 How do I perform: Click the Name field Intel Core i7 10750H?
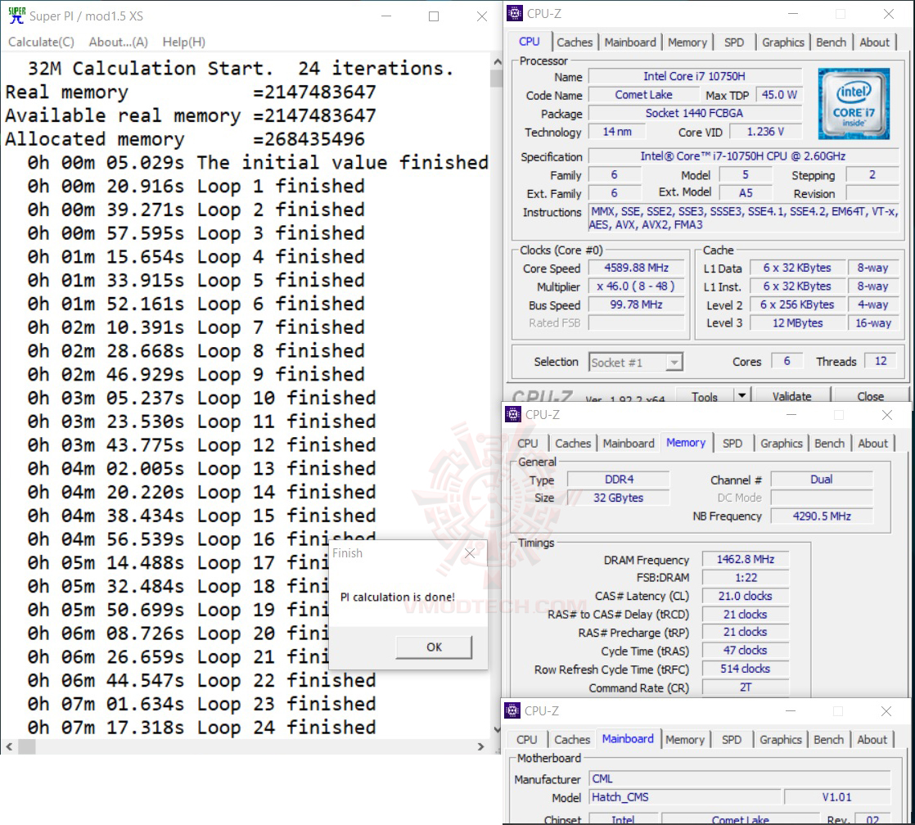(694, 76)
